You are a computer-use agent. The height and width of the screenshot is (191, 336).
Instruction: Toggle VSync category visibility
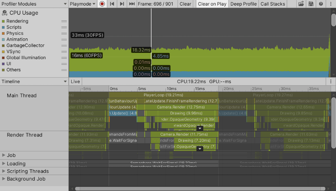pyautogui.click(x=3, y=52)
